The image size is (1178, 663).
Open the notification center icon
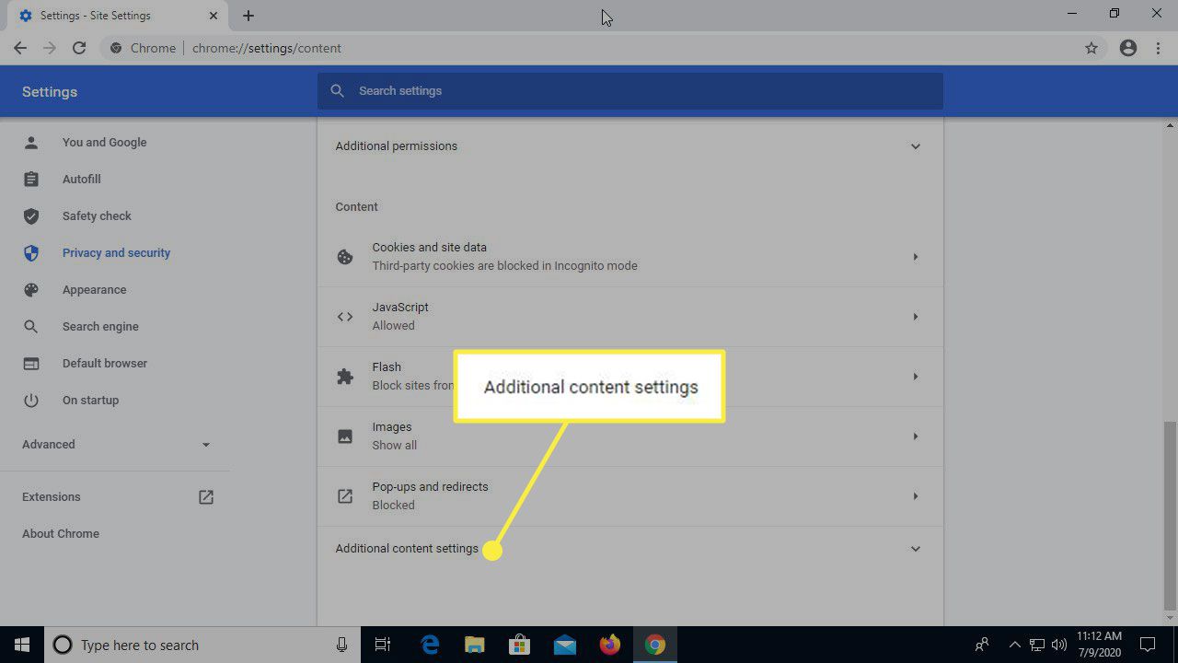(1148, 645)
